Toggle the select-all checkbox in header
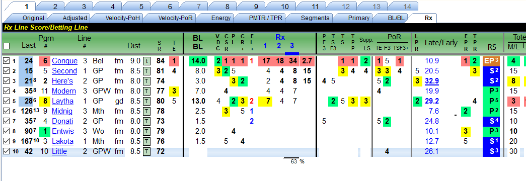This screenshot has width=526, height=181. (7, 46)
